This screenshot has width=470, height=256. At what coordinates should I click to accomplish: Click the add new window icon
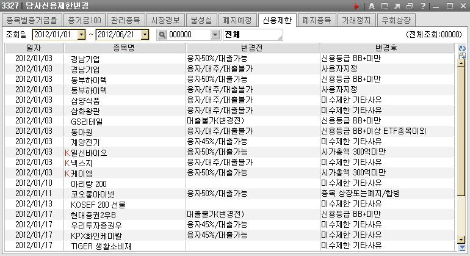tap(385, 6)
